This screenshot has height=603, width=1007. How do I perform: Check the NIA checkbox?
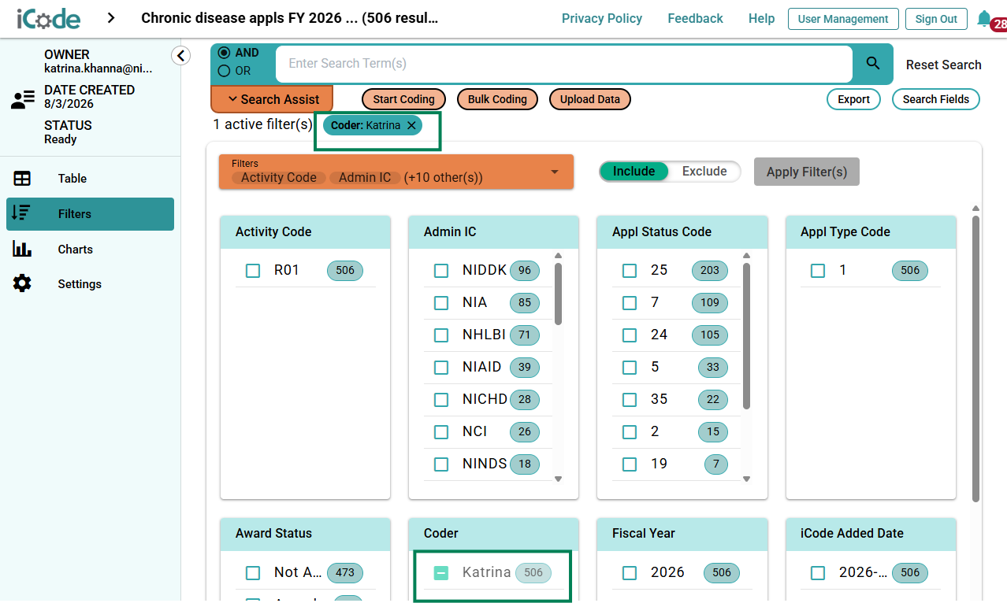[x=441, y=303]
